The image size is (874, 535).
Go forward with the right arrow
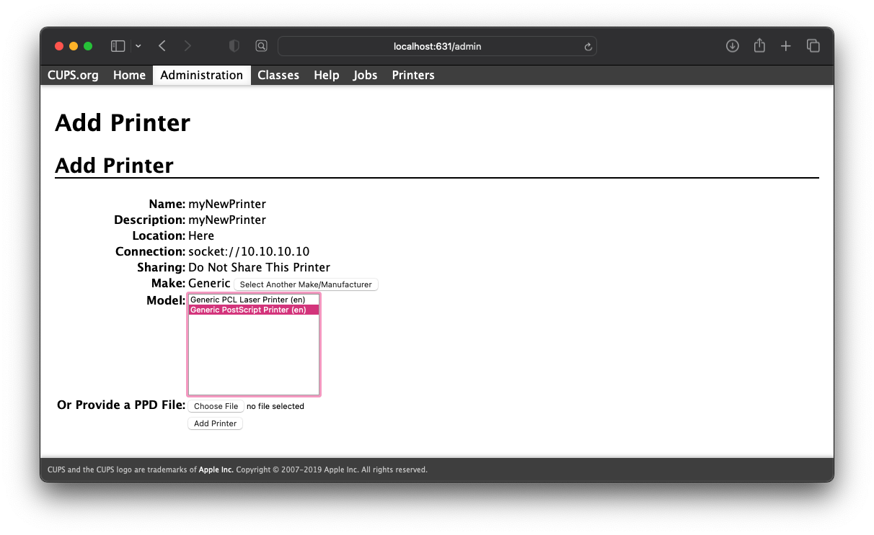[x=187, y=46]
